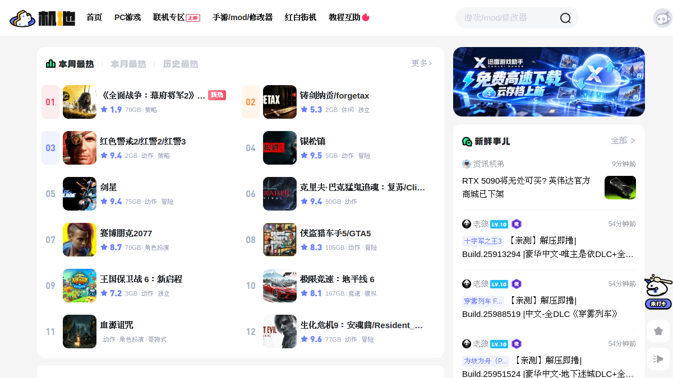673x378 pixels.
Task: Open 铸剑纳贡 forgetax cover image
Action: (x=280, y=102)
